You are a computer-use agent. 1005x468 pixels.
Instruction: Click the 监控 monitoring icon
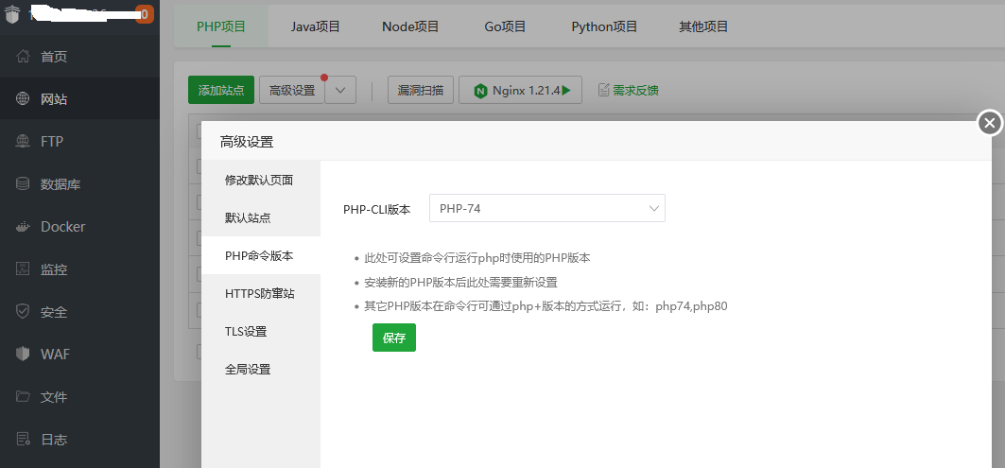[23, 269]
